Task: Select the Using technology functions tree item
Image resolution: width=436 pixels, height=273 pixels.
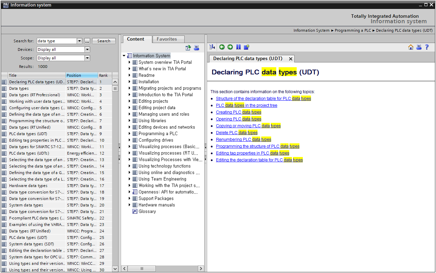Action: tap(165, 166)
